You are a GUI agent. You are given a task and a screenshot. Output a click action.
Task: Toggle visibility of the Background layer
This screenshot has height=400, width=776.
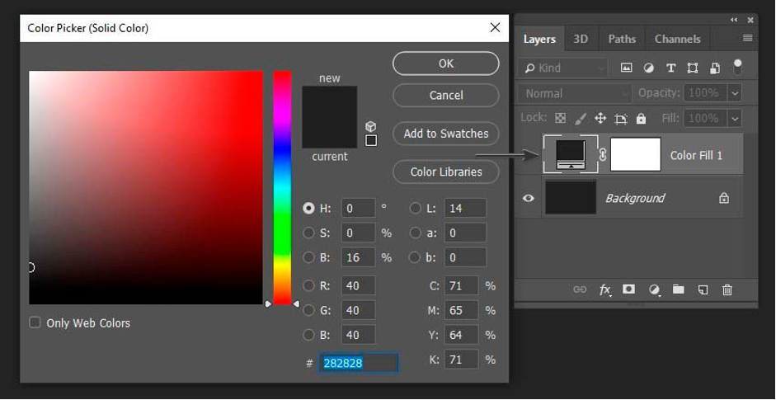click(x=529, y=198)
